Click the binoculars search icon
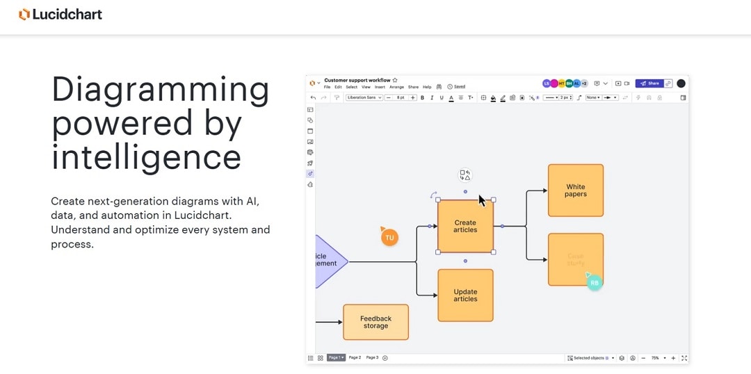The image size is (751, 374). 439,87
